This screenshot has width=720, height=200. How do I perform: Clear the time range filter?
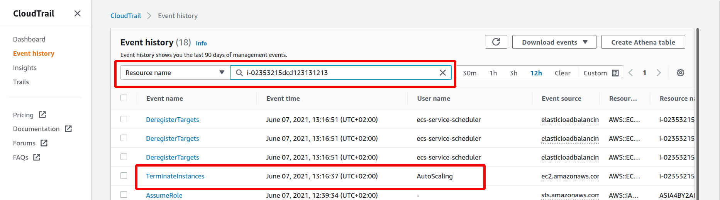click(x=562, y=73)
